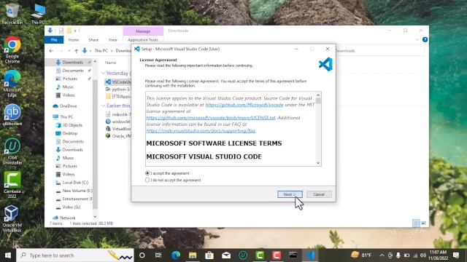Collapse the Yesterday file group
Image resolution: width=467 pixels, height=262 pixels.
coord(103,73)
